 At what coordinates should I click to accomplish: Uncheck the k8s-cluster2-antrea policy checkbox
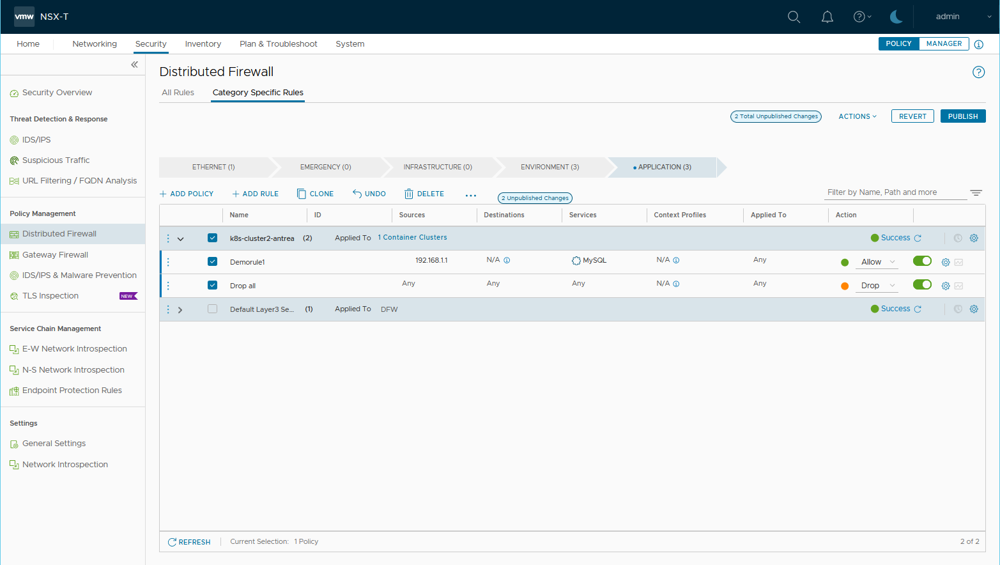212,238
